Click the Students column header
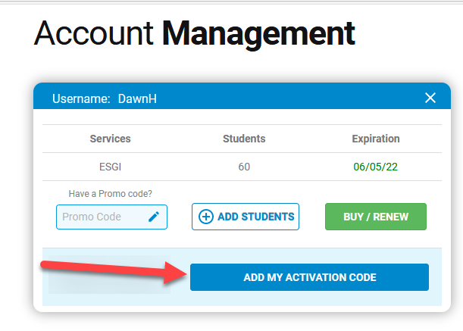The width and height of the screenshot is (463, 331). coord(244,139)
